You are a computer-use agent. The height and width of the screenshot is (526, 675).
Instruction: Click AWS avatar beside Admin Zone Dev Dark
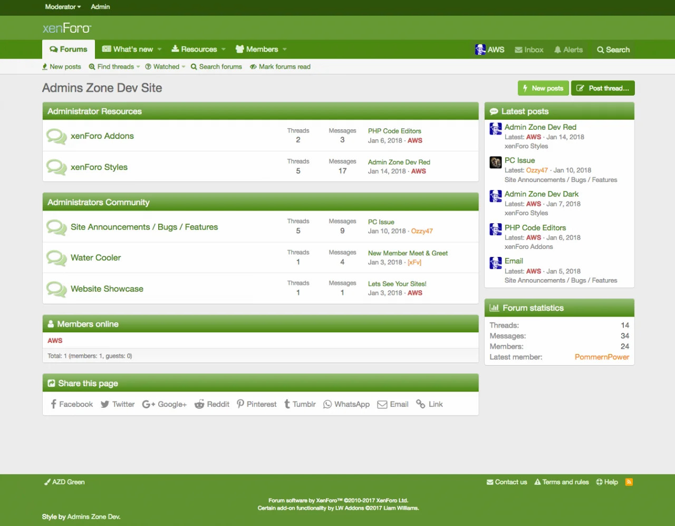click(496, 196)
